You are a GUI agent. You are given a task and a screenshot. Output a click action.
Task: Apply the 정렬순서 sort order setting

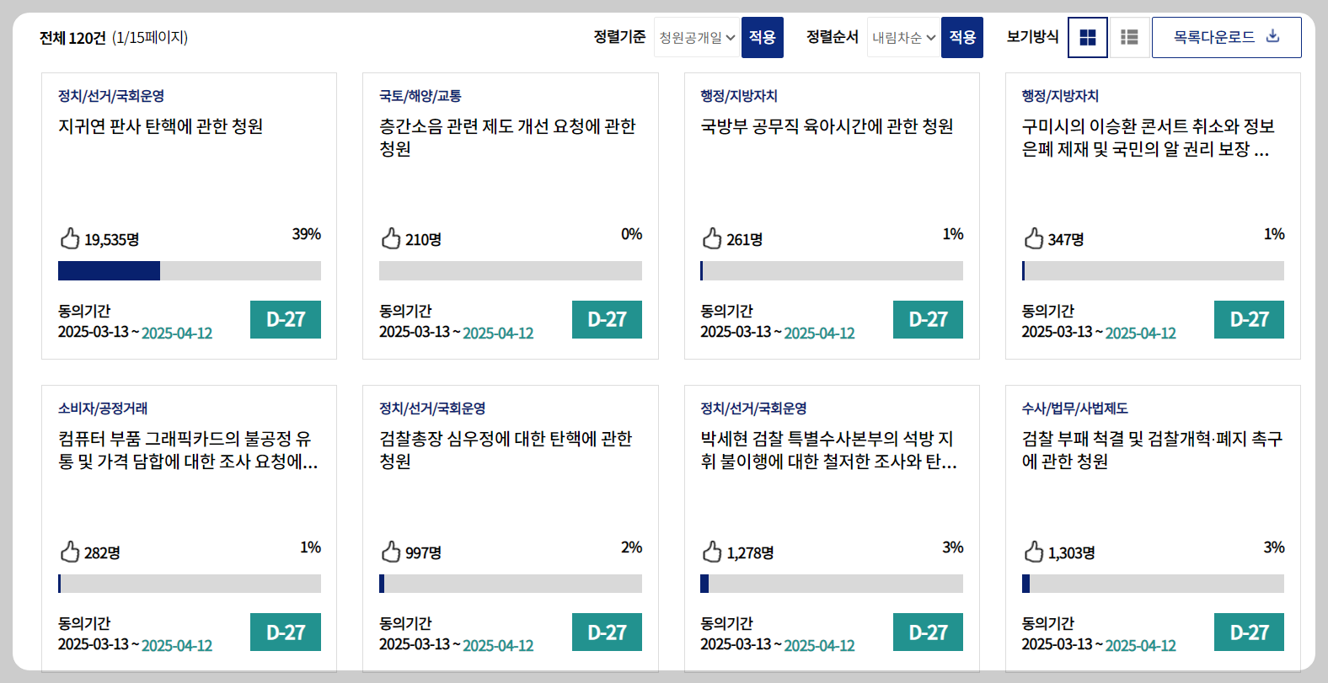coord(962,37)
